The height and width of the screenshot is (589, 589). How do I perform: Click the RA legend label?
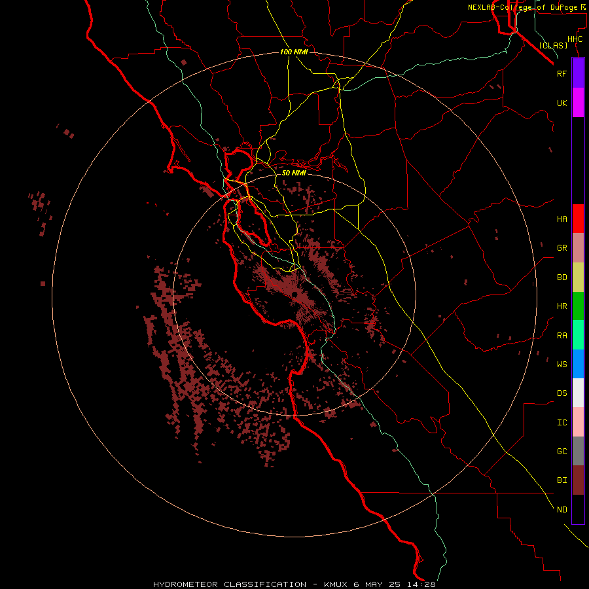tap(562, 336)
